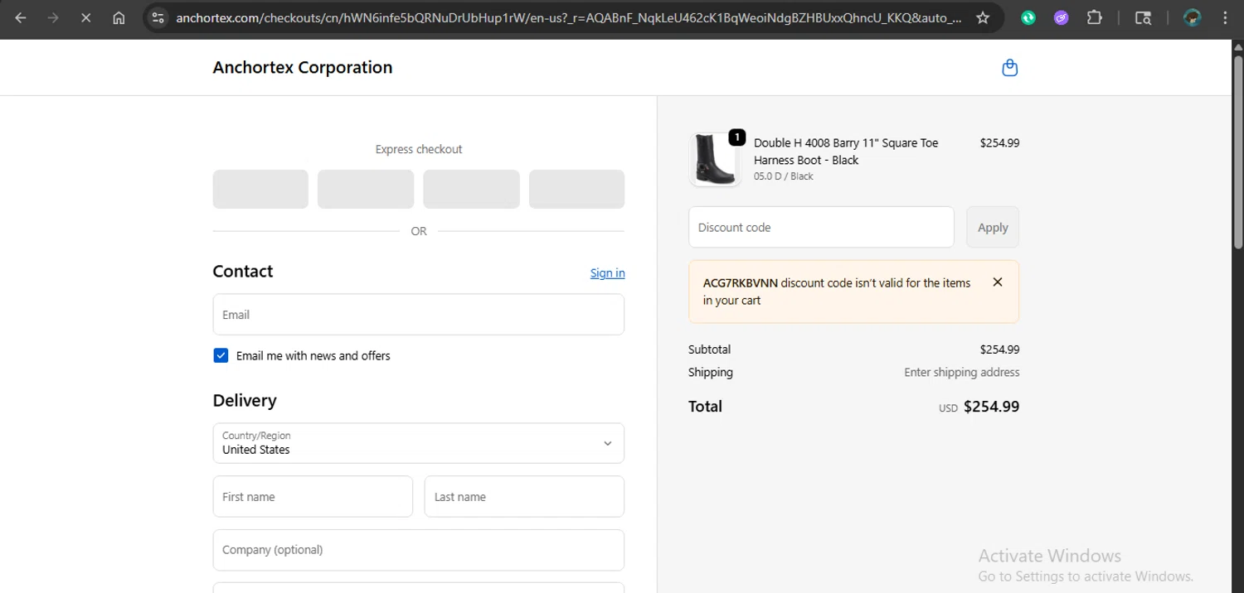Viewport: 1244px width, 593px height.
Task: Open the tab search icon
Action: tap(1143, 17)
